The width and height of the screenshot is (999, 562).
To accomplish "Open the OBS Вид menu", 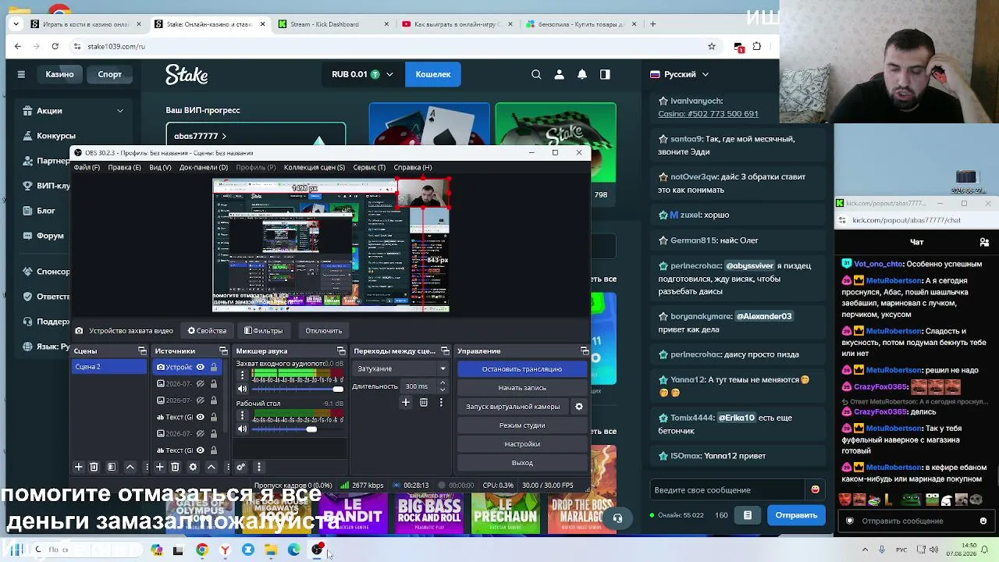I will tap(160, 167).
